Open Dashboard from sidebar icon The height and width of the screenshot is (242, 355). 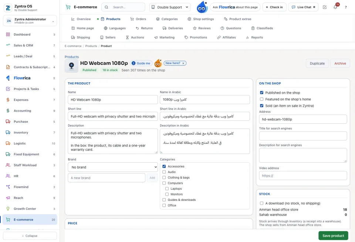click(8, 34)
